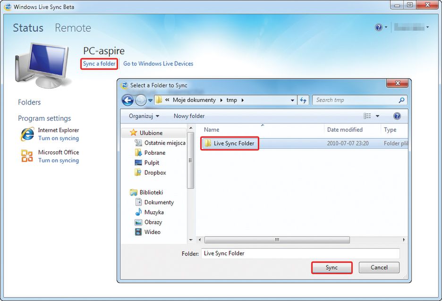
Task: Sort by the Name column header
Action: (212, 130)
